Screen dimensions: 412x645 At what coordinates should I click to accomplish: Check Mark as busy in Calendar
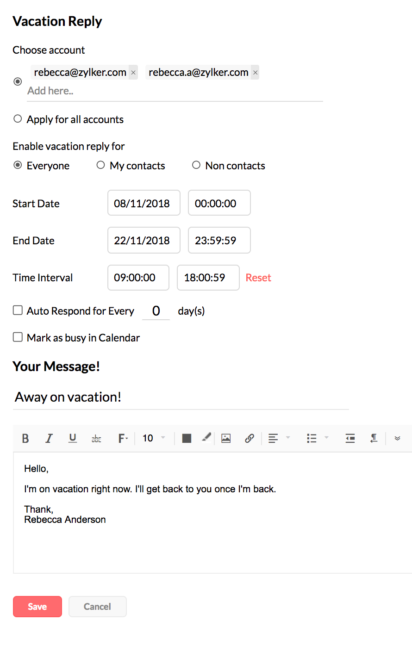[x=18, y=337]
